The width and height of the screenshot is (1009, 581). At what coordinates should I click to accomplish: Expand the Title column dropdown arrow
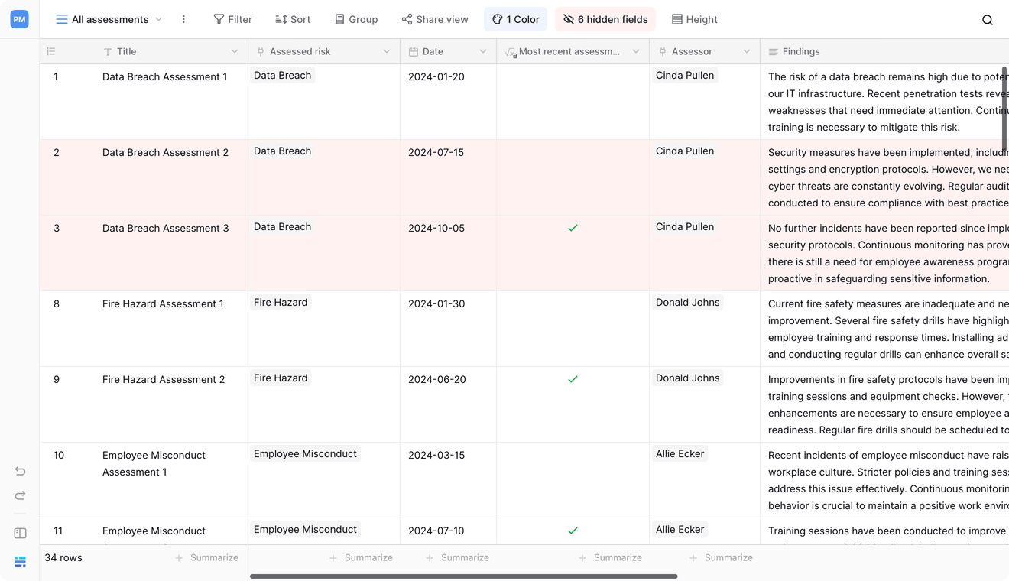click(x=235, y=51)
